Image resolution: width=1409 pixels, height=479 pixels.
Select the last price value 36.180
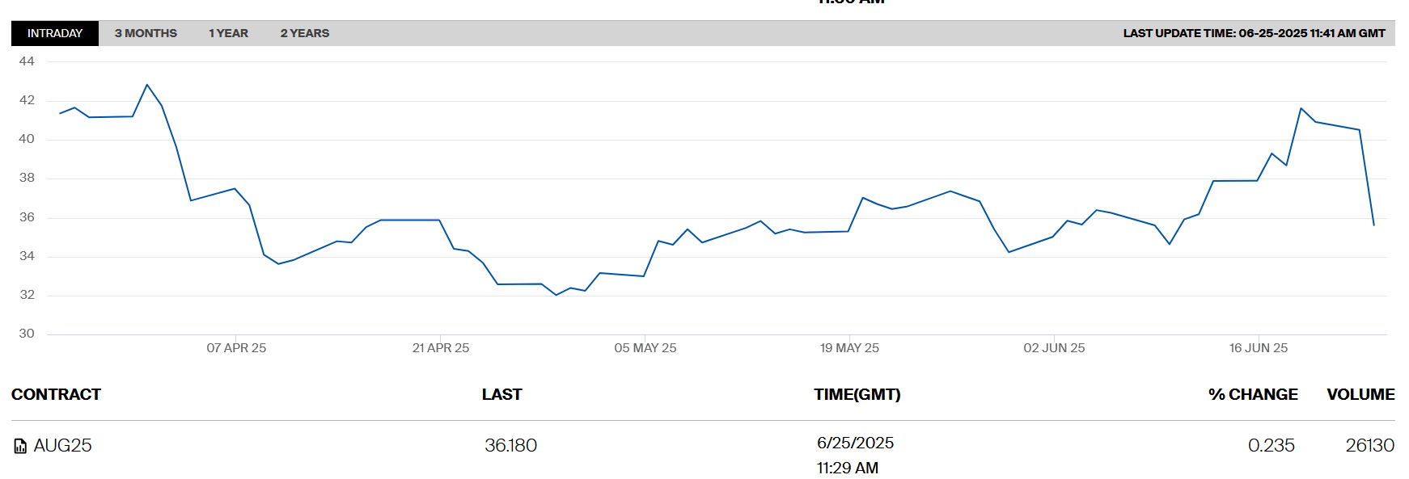(510, 446)
